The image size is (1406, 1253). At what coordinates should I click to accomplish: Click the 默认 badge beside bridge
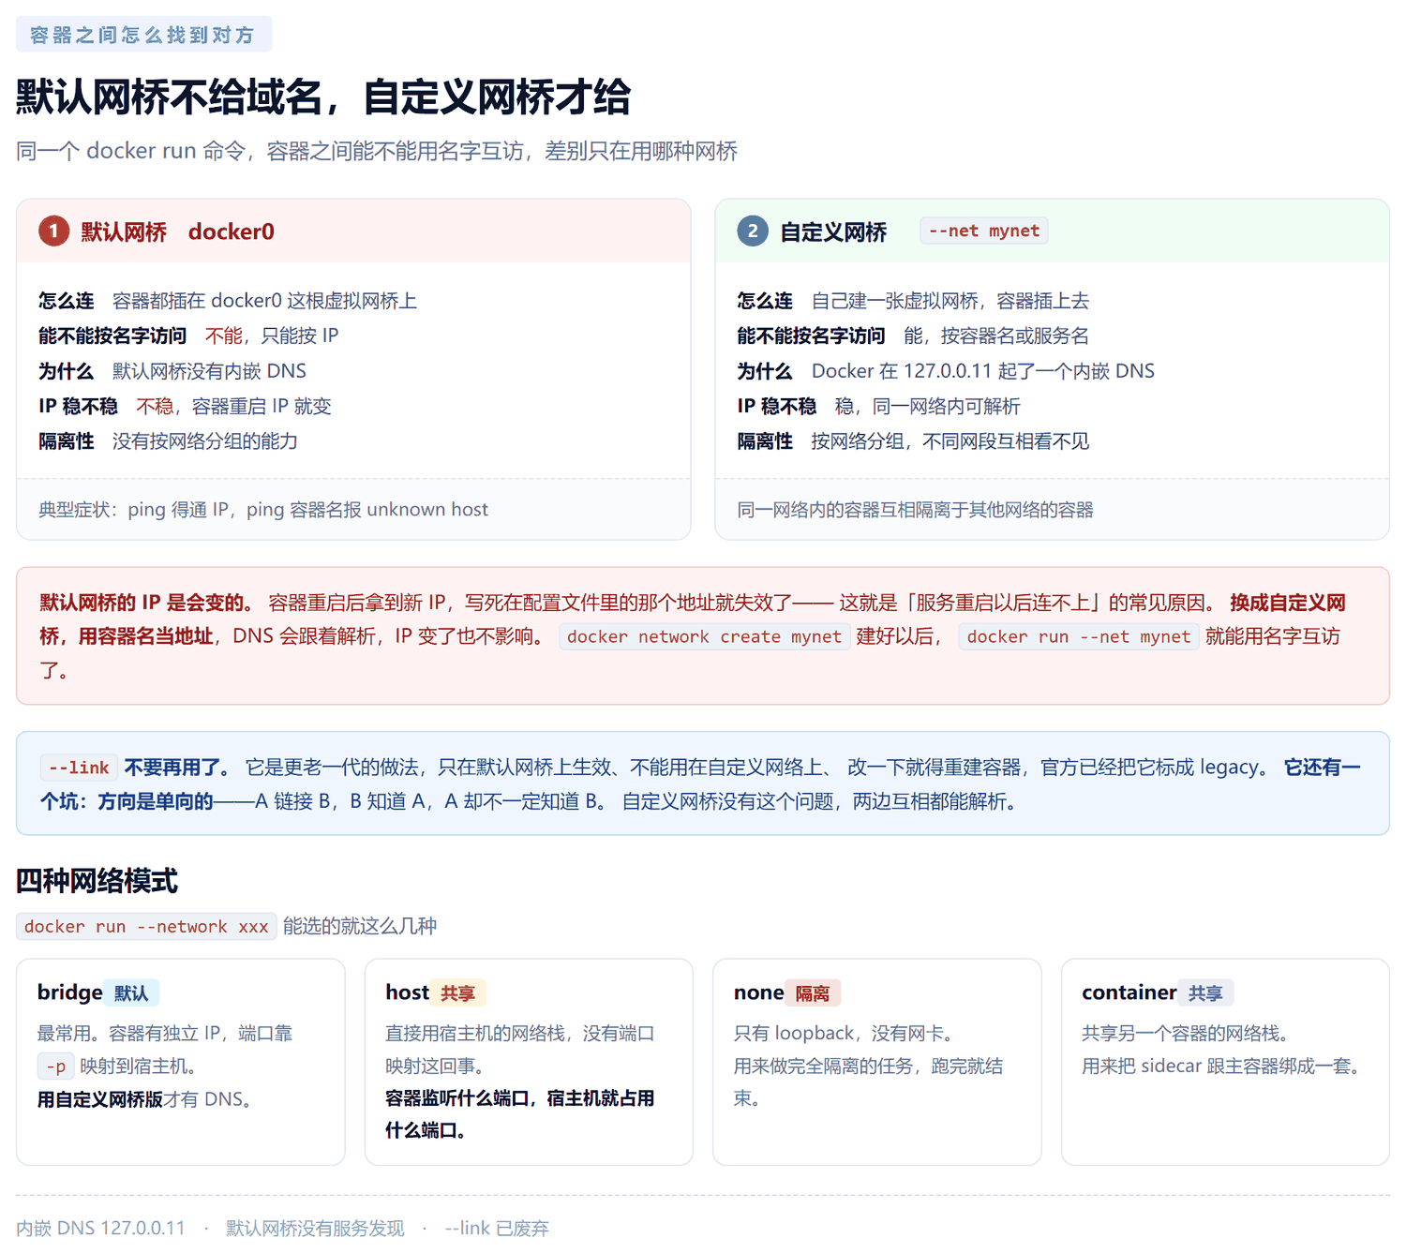131,993
